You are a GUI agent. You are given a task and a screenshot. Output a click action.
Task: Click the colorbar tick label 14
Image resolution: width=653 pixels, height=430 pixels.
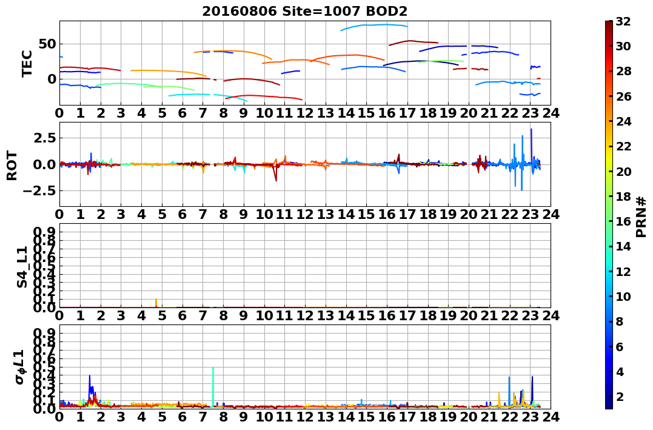(x=623, y=246)
